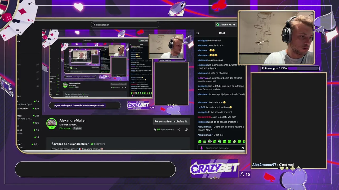Insert the pale eighth emote

(234, 141)
